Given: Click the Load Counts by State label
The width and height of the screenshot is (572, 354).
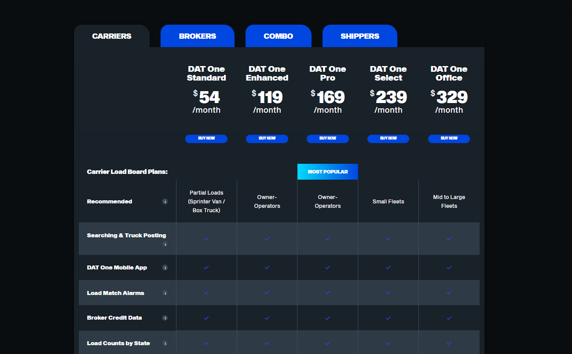Looking at the screenshot, I should [x=118, y=343].
